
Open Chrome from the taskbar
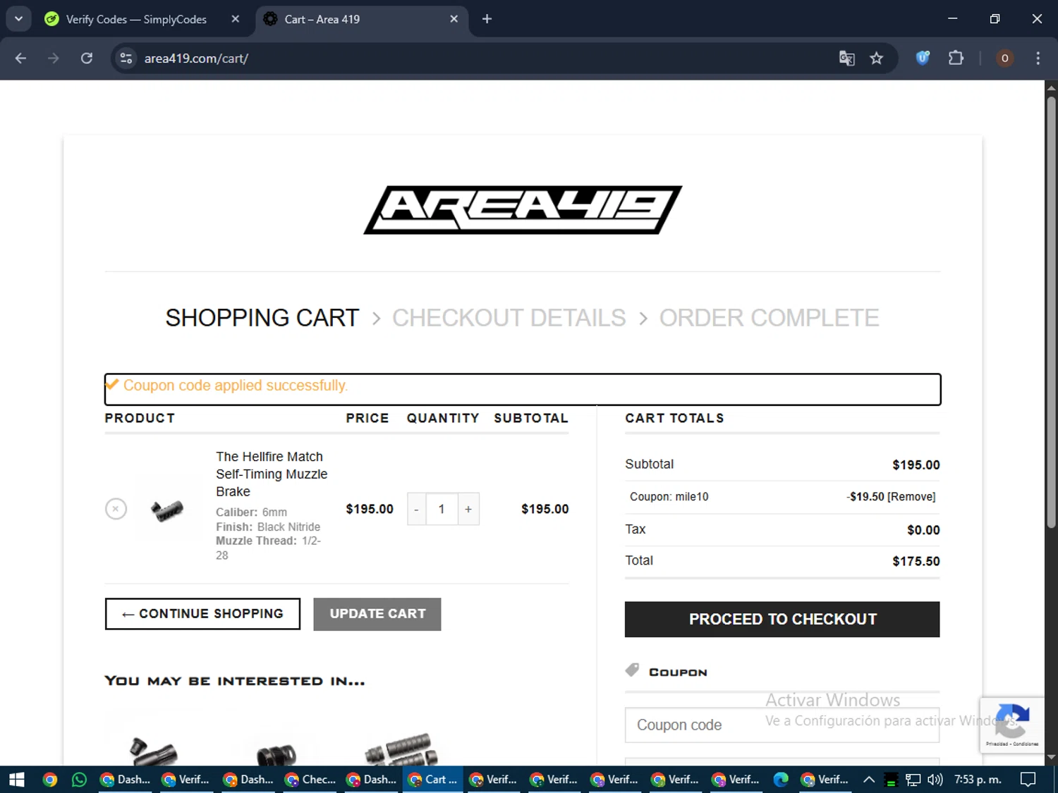pyautogui.click(x=49, y=779)
